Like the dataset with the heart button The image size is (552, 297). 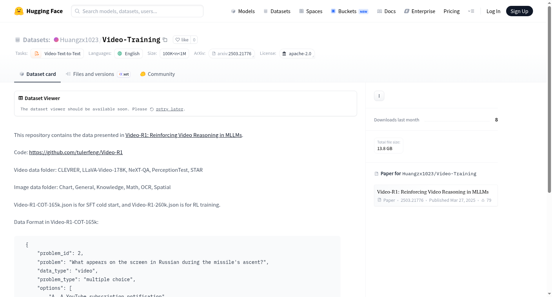(182, 40)
